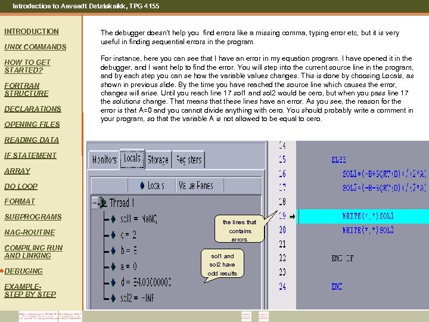Click the final END statement on line 24
The image size is (429, 322).
337,287
